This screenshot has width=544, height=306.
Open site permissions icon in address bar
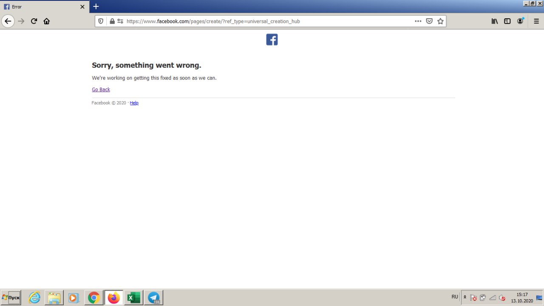click(x=120, y=21)
